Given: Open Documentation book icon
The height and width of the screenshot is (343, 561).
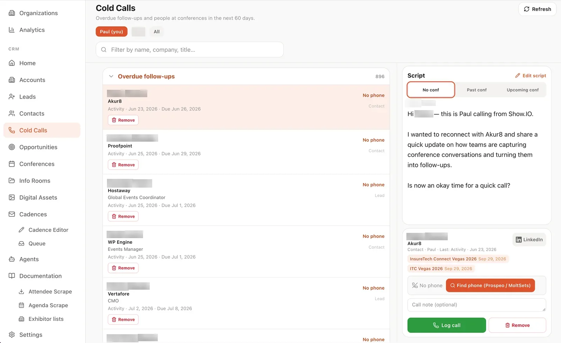Looking at the screenshot, I should click(12, 276).
